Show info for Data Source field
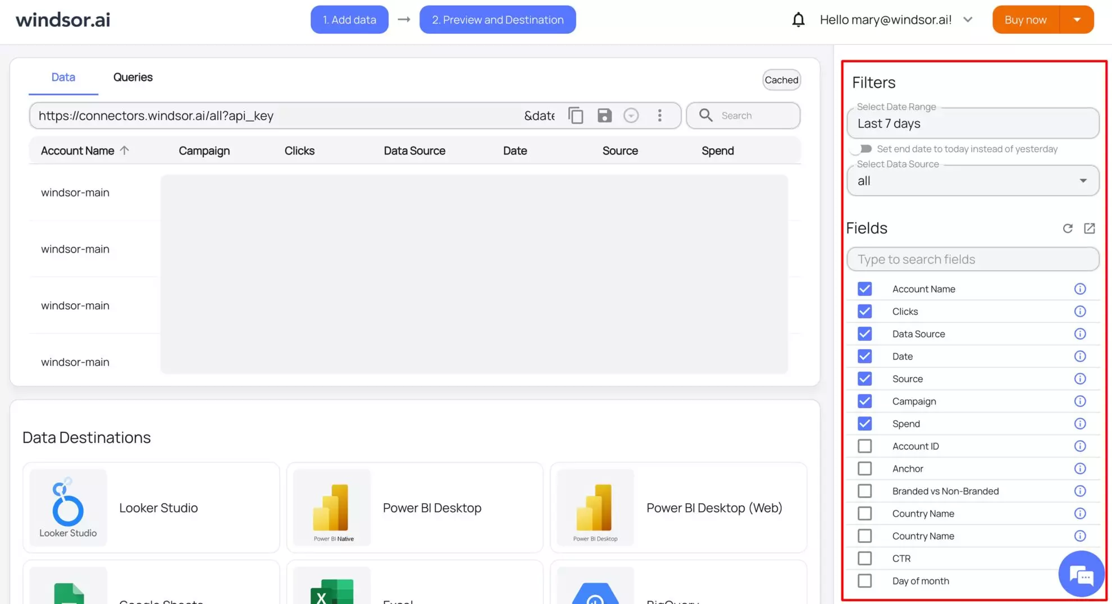This screenshot has height=604, width=1112. pos(1080,334)
